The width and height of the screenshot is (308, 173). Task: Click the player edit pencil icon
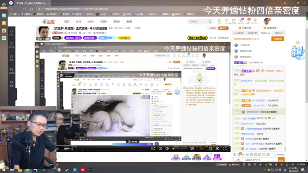point(160,149)
